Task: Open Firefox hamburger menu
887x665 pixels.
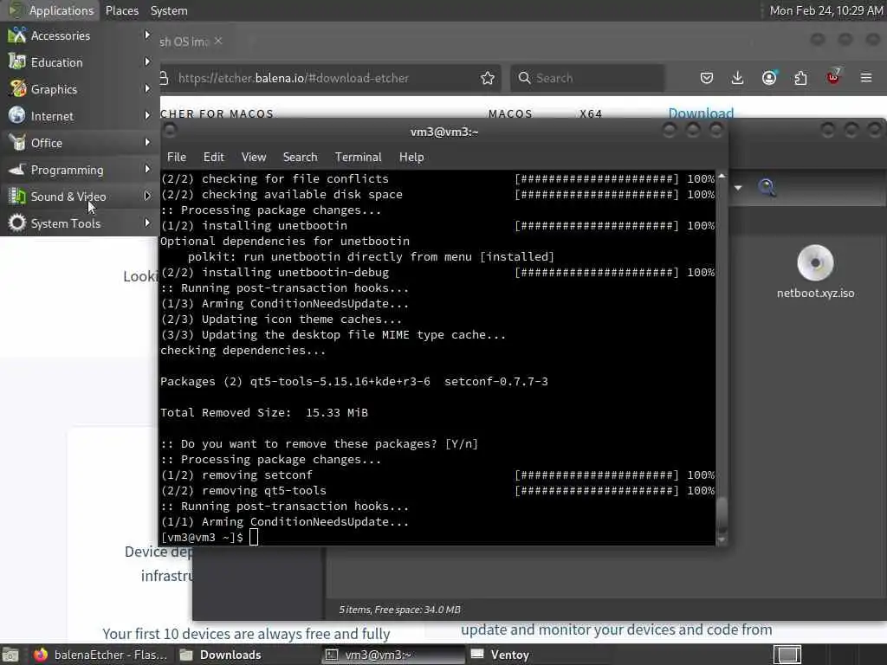Action: (x=866, y=77)
